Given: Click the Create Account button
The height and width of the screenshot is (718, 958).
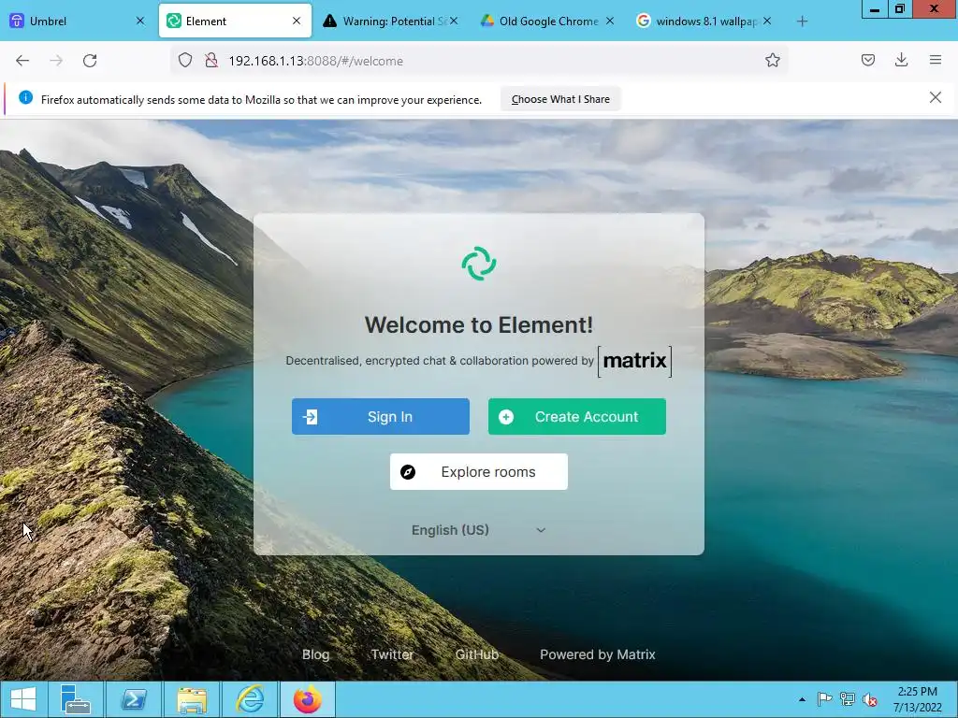Looking at the screenshot, I should tap(576, 416).
